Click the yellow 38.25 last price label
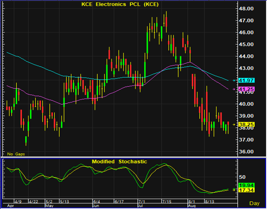267x209 pixels. (x=246, y=124)
